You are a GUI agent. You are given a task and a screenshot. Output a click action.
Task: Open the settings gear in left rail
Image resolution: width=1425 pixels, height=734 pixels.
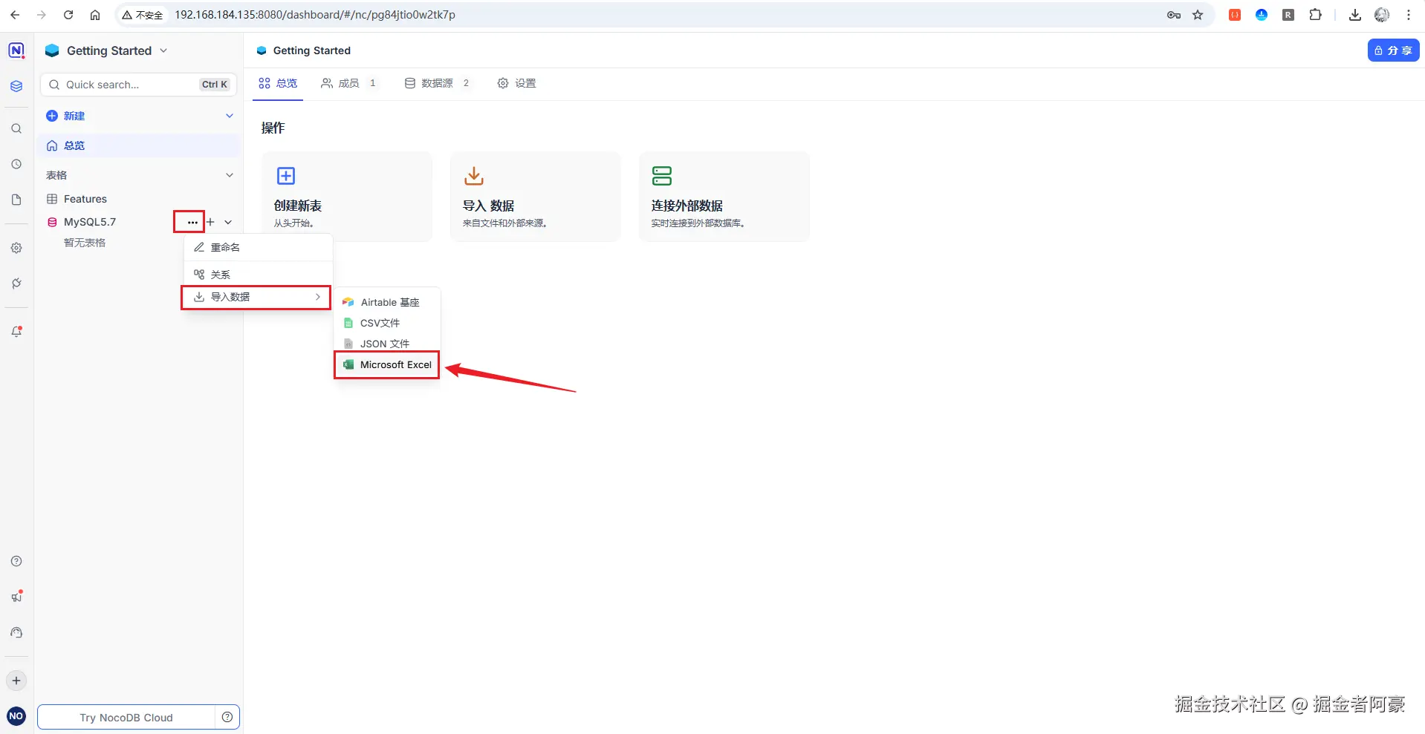(16, 248)
